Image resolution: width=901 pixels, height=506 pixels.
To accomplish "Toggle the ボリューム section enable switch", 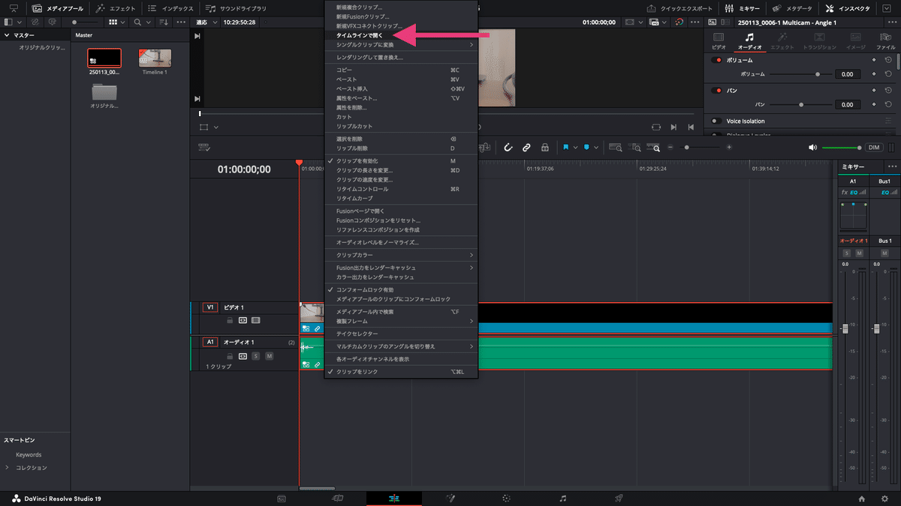I will pos(716,60).
